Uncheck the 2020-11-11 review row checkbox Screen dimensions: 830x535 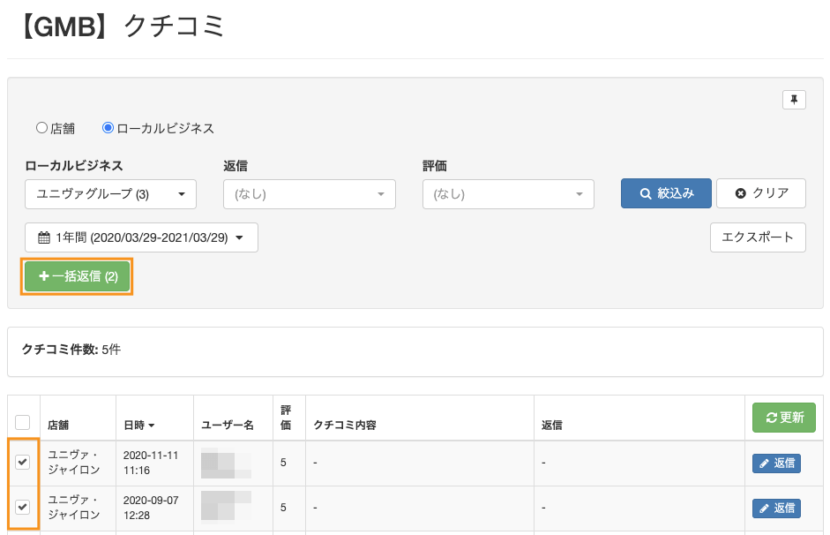pos(23,463)
